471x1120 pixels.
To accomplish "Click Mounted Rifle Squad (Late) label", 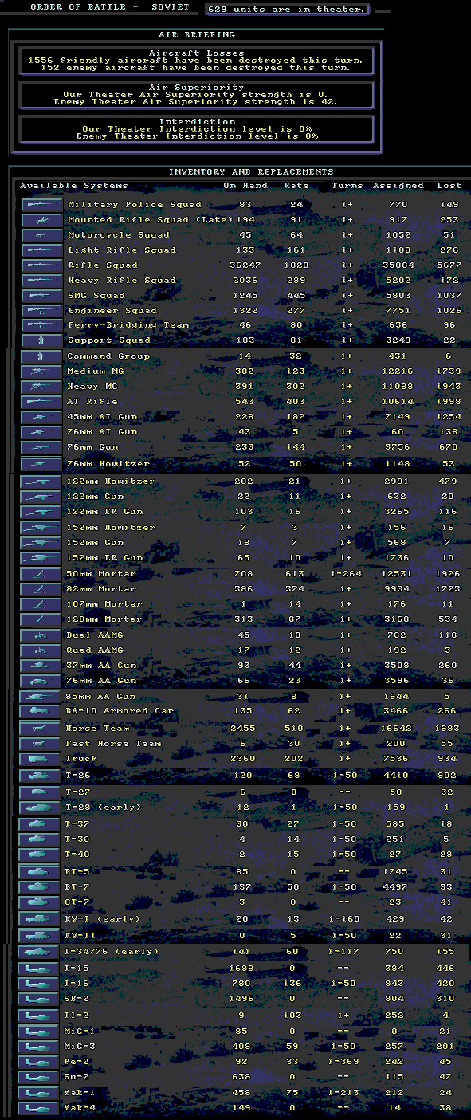I will click(151, 220).
